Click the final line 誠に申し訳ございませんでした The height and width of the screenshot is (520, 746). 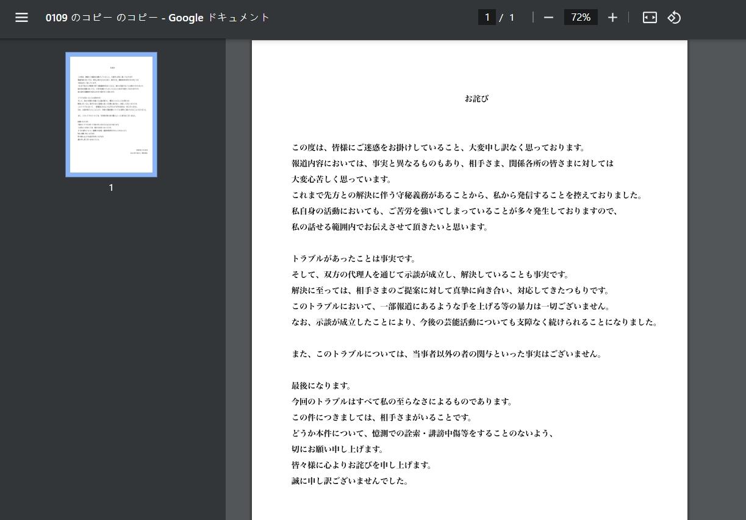[x=350, y=481]
